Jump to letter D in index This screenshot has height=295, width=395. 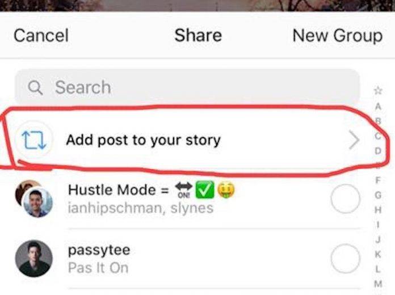(x=378, y=151)
